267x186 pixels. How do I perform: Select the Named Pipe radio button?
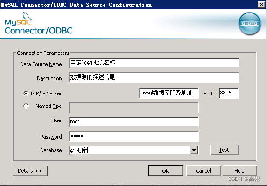26,106
